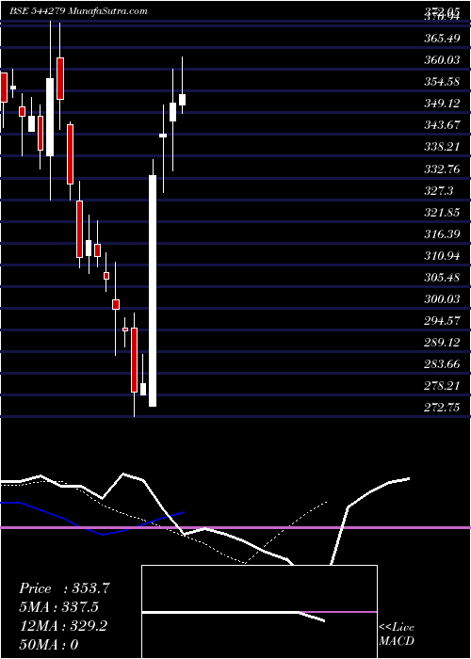Image resolution: width=471 pixels, height=659 pixels.
Task: Select the 294.57 price axis label
Action: coord(441,322)
